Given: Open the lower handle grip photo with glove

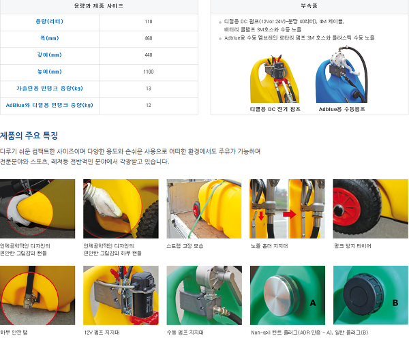Looking at the screenshot, I should tap(121, 209).
